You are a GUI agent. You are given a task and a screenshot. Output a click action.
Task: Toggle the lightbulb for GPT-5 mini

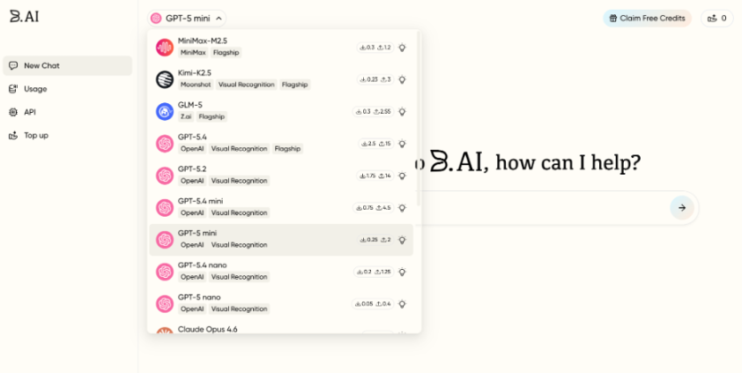(402, 240)
